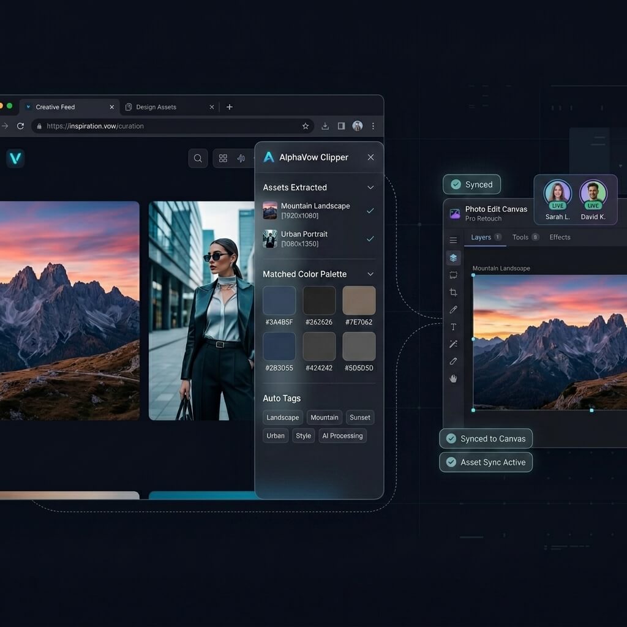Select the Style auto tag
Image resolution: width=627 pixels, height=627 pixels.
(x=304, y=436)
